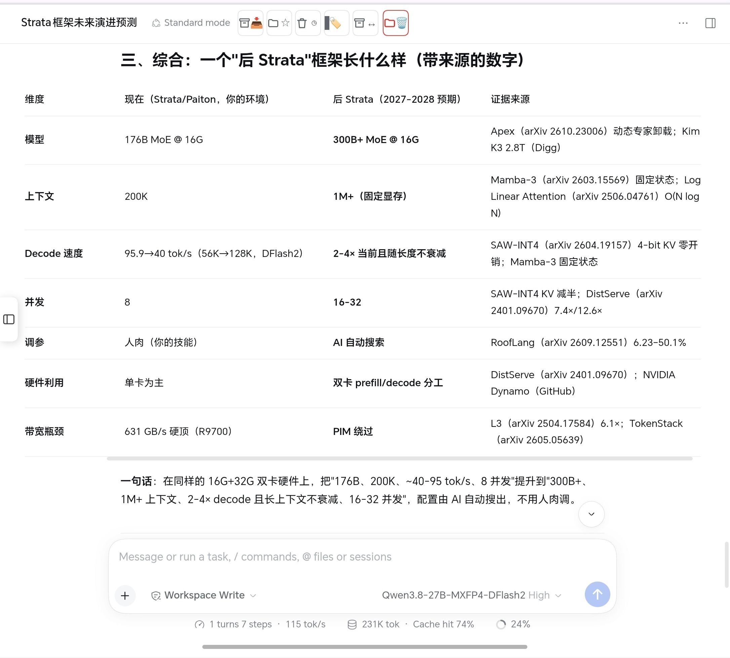Click the plus attach button
The height and width of the screenshot is (658, 730).
(x=125, y=596)
